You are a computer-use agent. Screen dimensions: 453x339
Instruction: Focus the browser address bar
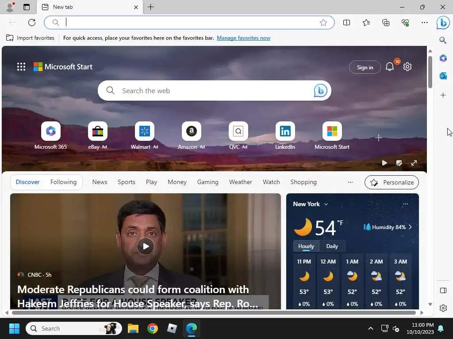point(189,23)
